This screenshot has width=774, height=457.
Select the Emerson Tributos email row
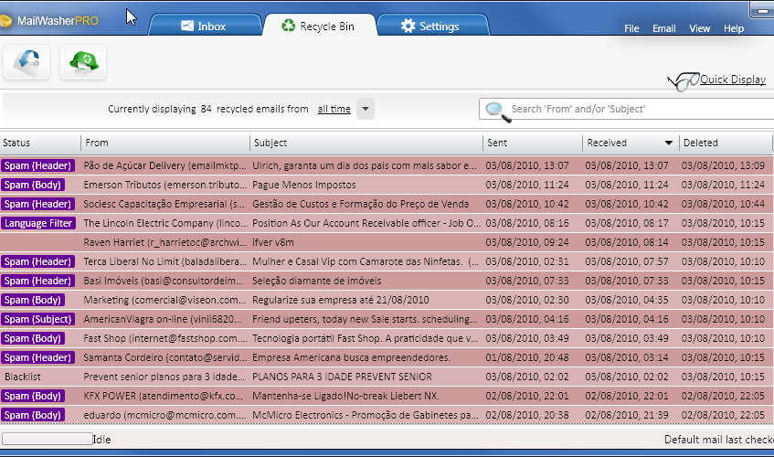coord(386,185)
